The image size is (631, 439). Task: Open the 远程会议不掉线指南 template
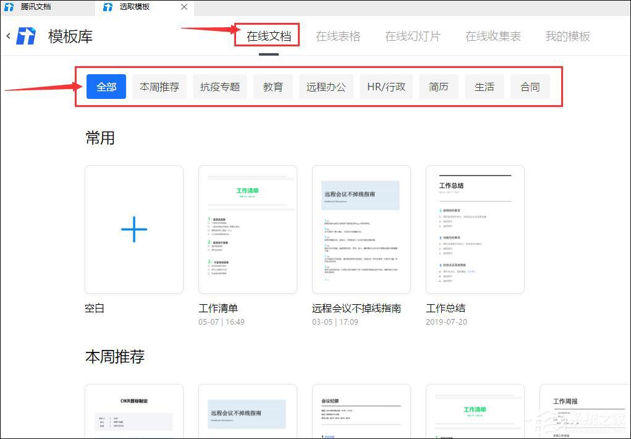click(x=361, y=229)
